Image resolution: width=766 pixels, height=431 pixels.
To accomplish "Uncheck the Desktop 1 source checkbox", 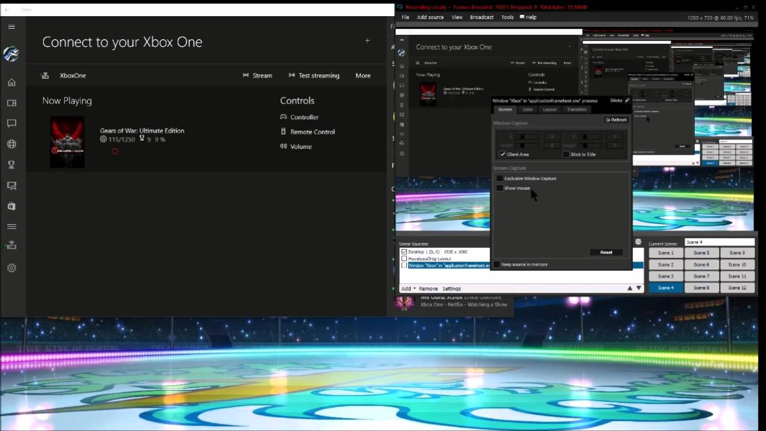I will point(405,252).
